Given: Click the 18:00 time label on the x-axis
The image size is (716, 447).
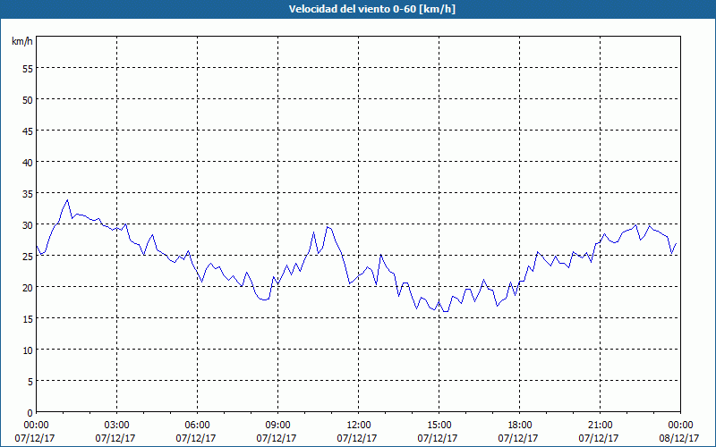Looking at the screenshot, I should pyautogui.click(x=520, y=426).
